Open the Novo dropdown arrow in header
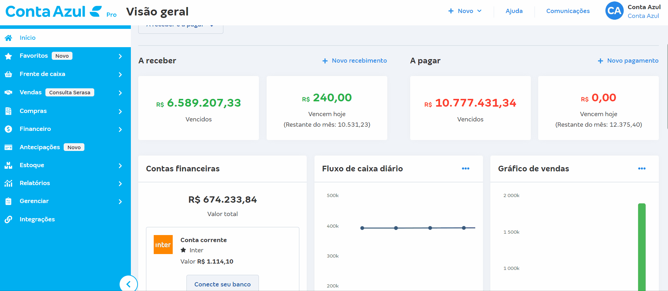668x291 pixels. click(479, 11)
